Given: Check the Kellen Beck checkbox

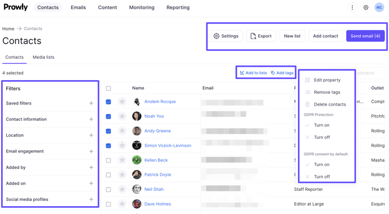Looking at the screenshot, I should (x=109, y=160).
